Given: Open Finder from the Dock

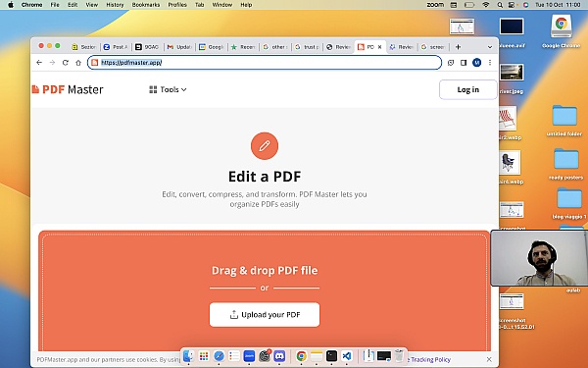Looking at the screenshot, I should [x=188, y=355].
